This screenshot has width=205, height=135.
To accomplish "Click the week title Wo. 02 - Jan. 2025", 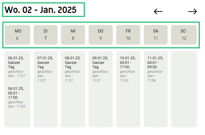I will [41, 10].
